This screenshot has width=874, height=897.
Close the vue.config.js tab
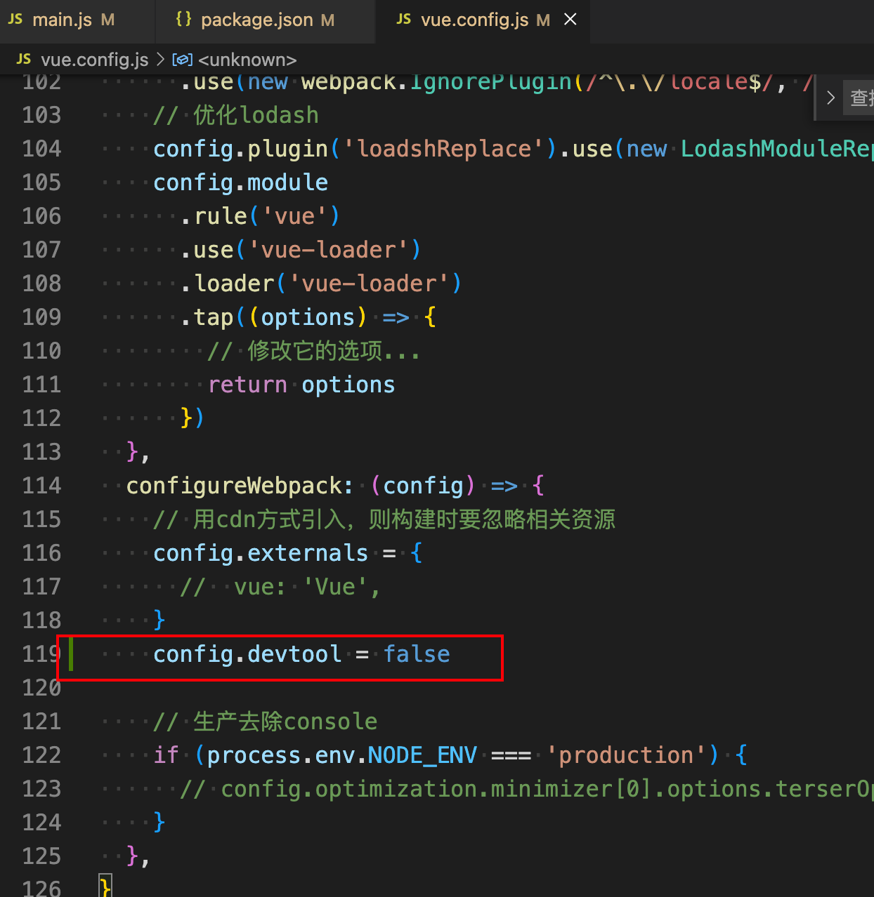coord(570,20)
